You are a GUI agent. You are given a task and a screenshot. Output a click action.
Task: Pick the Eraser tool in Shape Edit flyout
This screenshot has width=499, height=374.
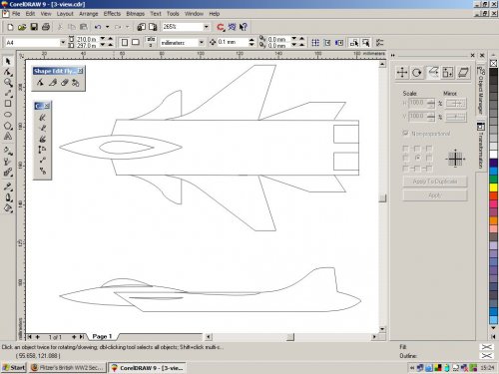(x=64, y=83)
